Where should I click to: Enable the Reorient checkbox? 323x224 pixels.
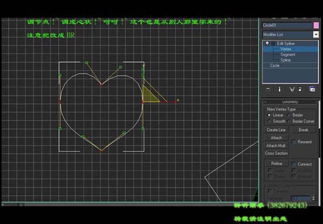tap(294, 142)
